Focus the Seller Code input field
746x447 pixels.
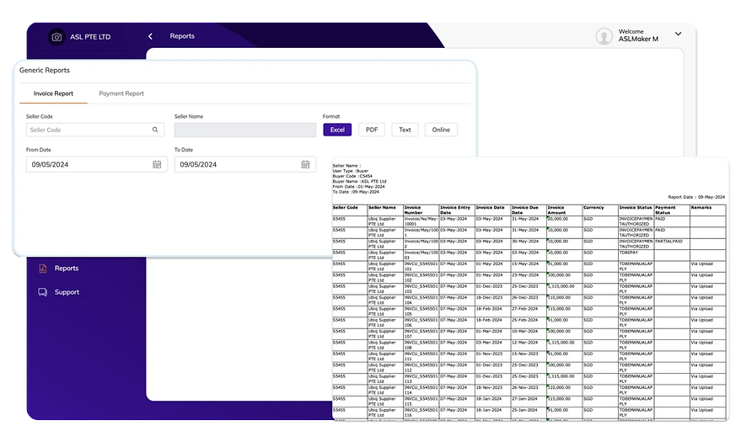pyautogui.click(x=95, y=130)
